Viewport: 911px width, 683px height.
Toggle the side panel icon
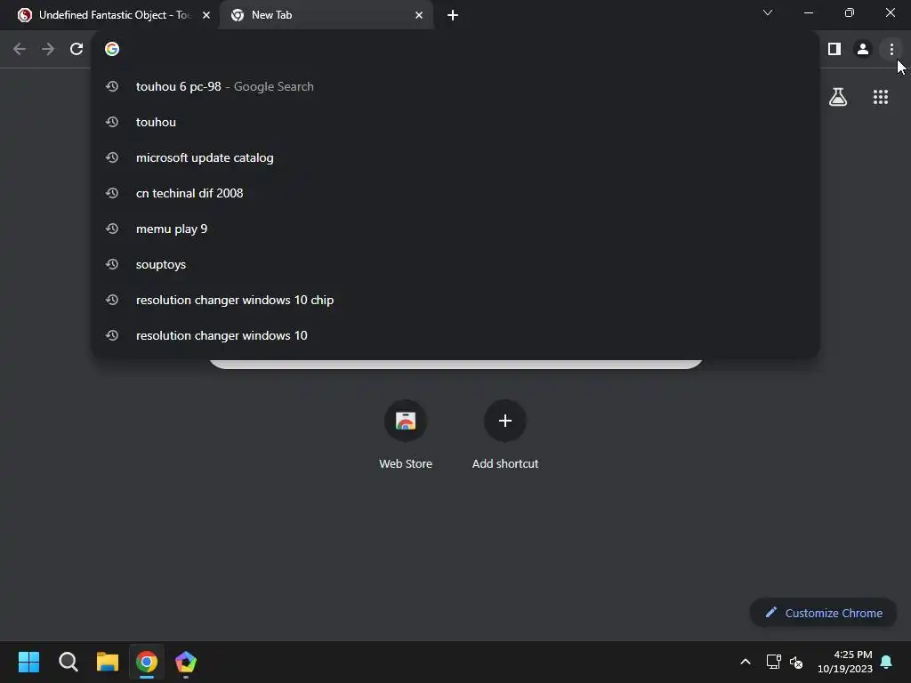point(834,50)
